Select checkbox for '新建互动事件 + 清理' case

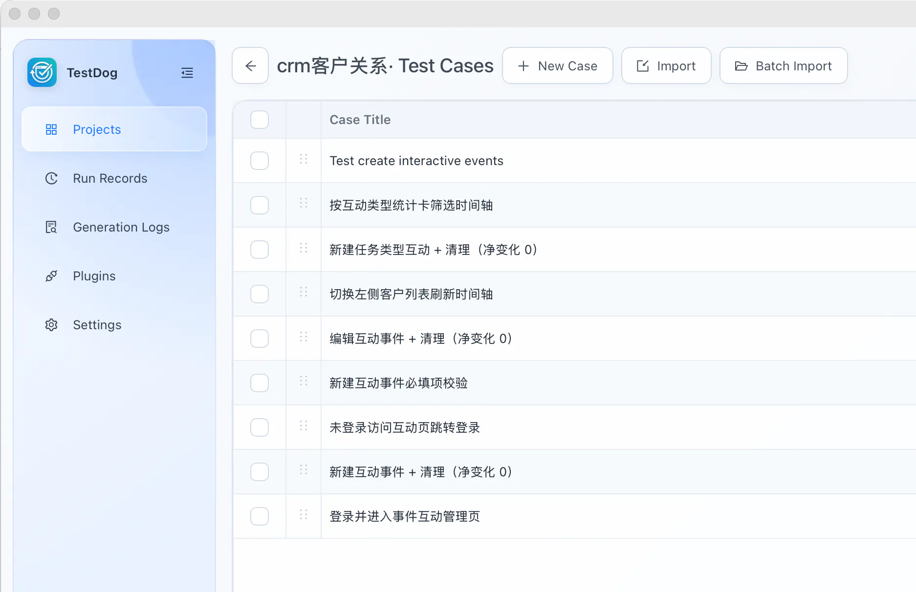[260, 472]
